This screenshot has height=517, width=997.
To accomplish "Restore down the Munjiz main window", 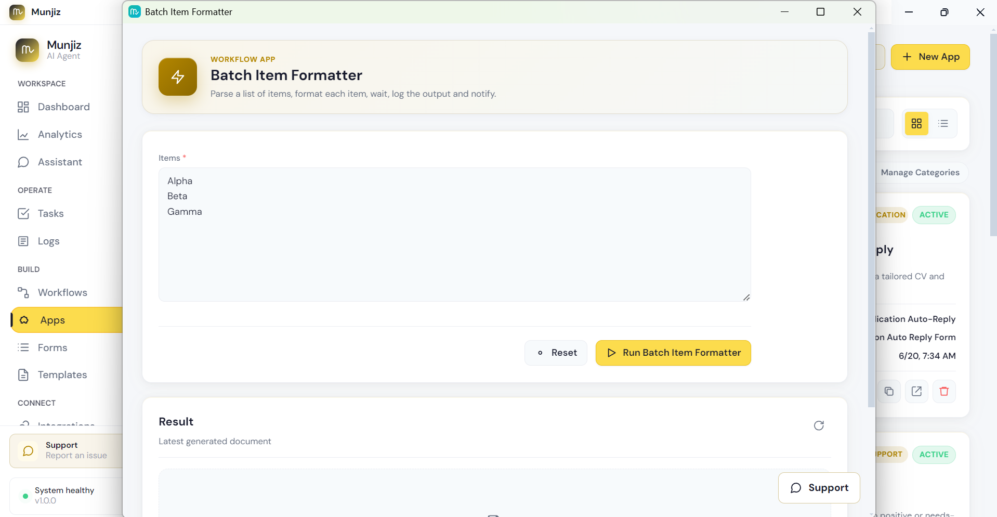I will click(x=944, y=12).
